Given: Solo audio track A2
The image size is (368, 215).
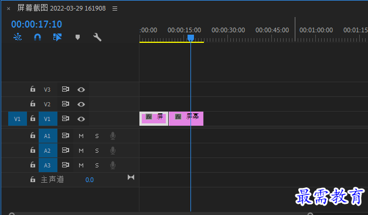Looking at the screenshot, I should 97,150.
